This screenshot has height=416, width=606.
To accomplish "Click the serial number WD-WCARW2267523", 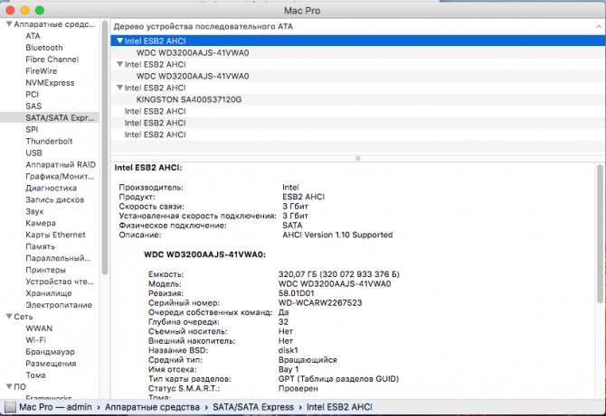I will coord(320,302).
